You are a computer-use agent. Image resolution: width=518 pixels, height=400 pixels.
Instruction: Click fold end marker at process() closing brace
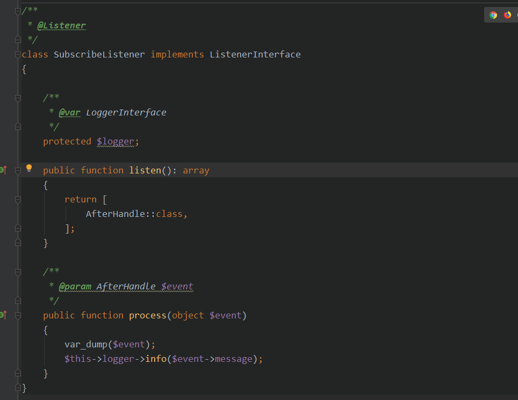[x=18, y=373]
